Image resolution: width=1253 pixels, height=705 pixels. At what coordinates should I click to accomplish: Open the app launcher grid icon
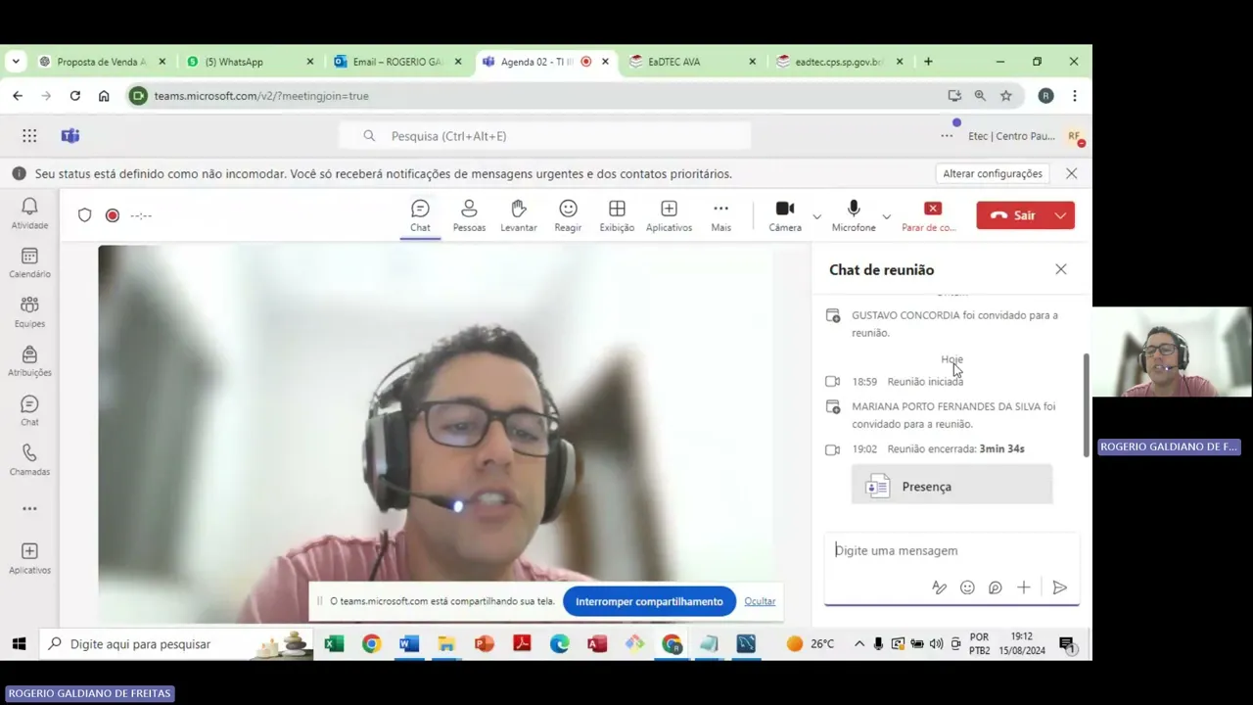29,136
